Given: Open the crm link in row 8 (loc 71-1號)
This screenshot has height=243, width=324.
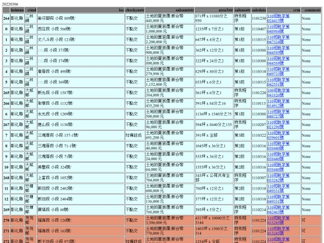Looking at the screenshot, I should 278,146.
